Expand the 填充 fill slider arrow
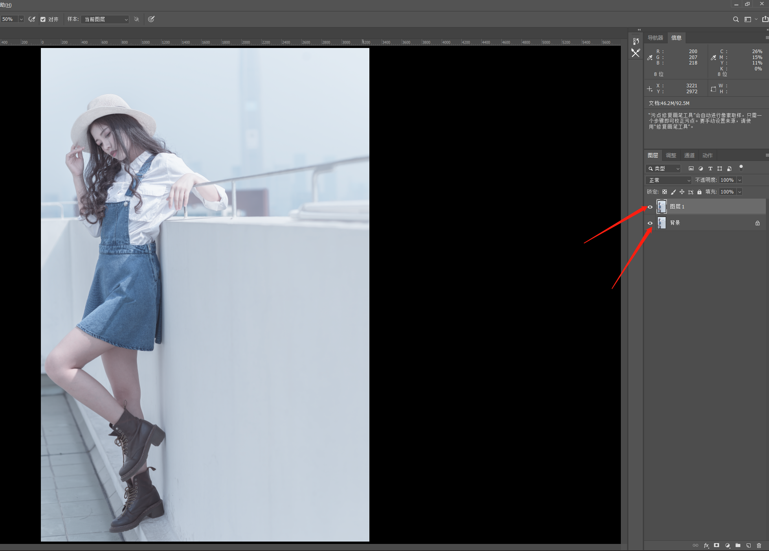The width and height of the screenshot is (769, 551). pos(740,192)
